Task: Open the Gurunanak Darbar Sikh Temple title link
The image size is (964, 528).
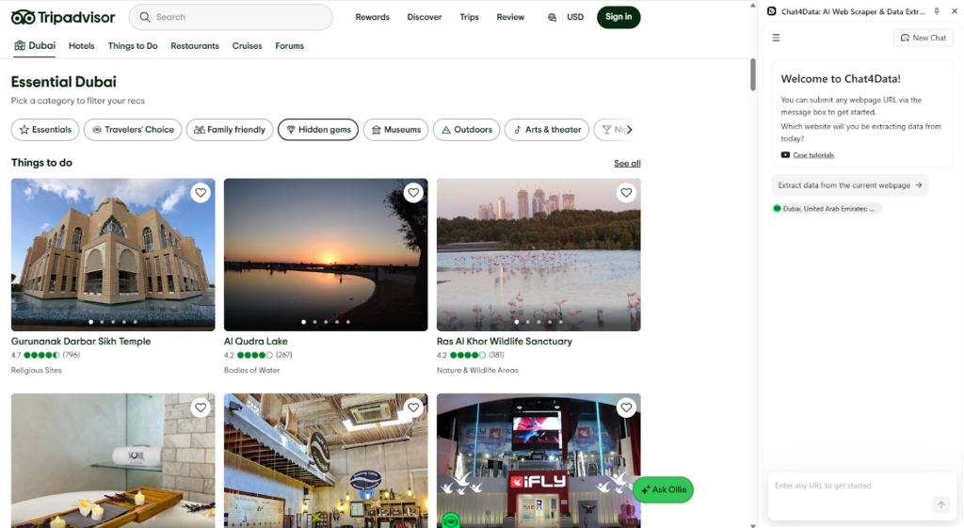Action: pyautogui.click(x=81, y=341)
